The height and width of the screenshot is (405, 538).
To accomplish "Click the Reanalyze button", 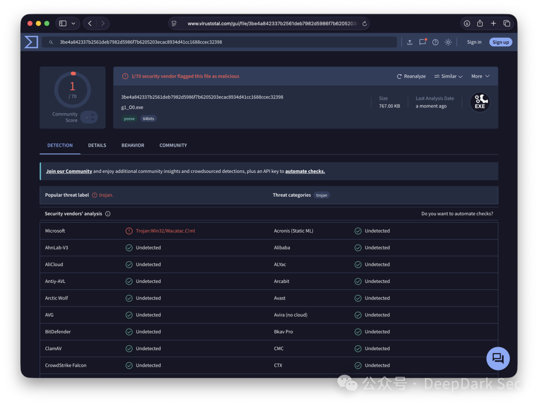I will pos(411,76).
